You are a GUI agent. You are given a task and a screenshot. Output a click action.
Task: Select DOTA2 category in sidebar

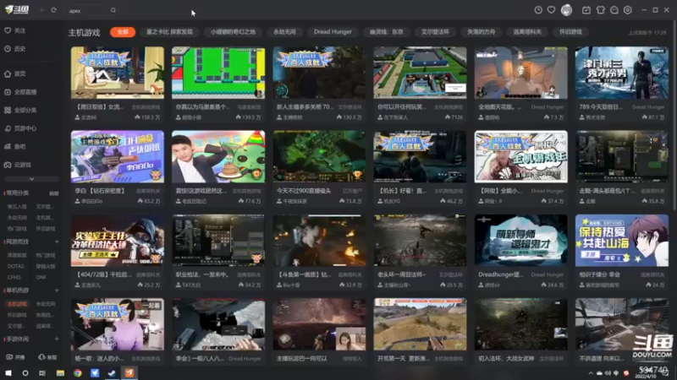(x=15, y=266)
